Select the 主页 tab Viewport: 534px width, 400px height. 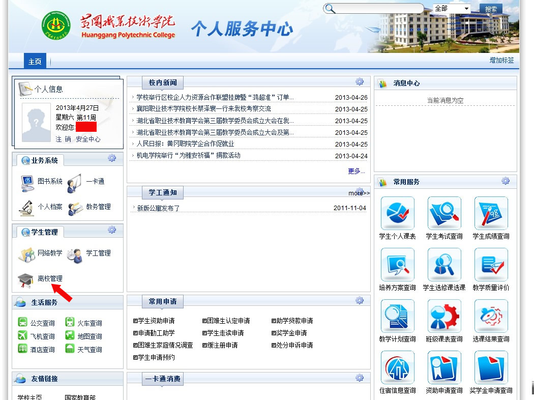[35, 61]
